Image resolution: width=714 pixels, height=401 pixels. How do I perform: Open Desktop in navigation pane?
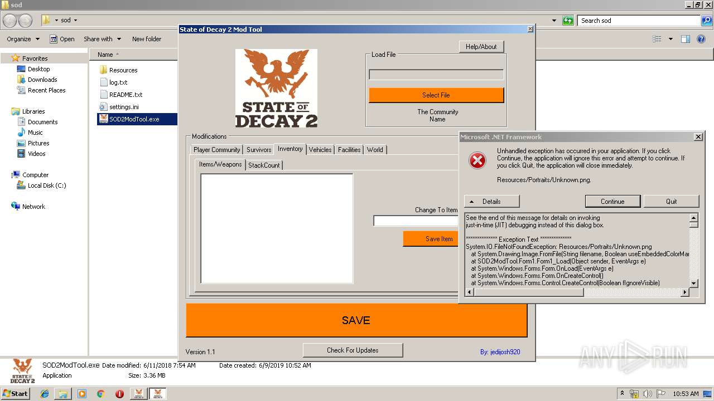(38, 69)
